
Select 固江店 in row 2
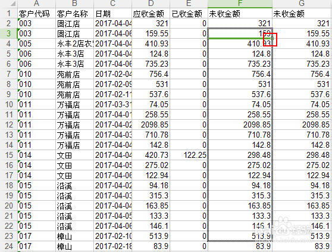74,23
